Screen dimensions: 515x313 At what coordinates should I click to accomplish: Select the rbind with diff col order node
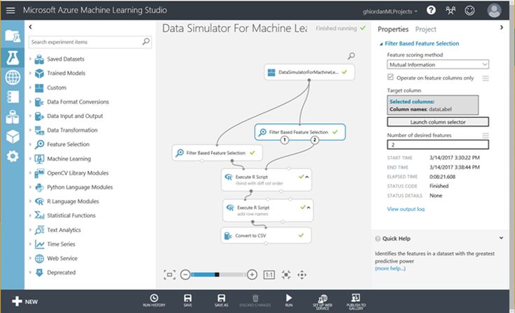(267, 180)
